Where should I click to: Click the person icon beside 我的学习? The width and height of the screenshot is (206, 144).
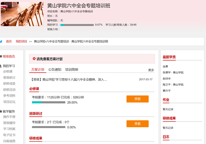click(1, 66)
